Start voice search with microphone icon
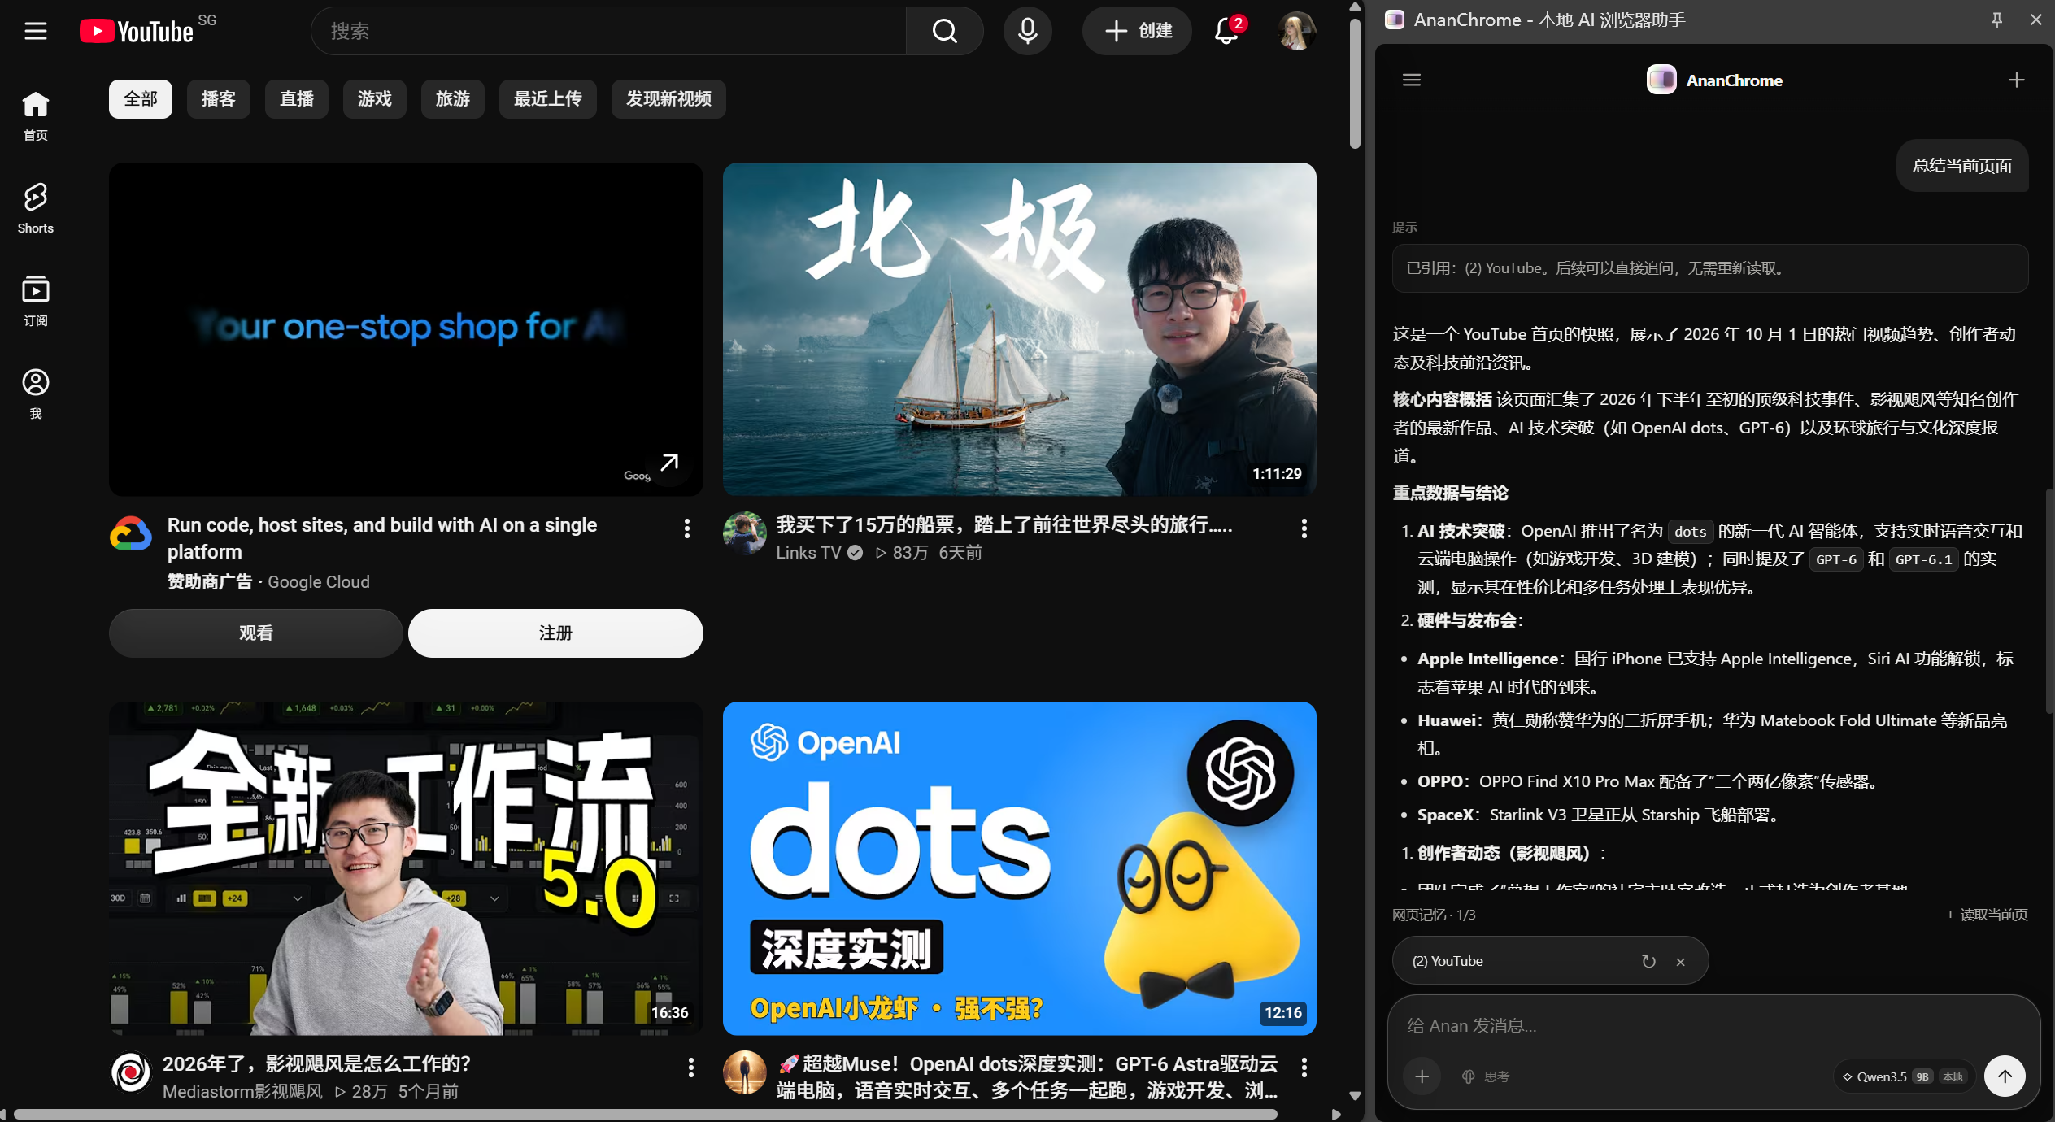The height and width of the screenshot is (1122, 2055). pos(1027,31)
